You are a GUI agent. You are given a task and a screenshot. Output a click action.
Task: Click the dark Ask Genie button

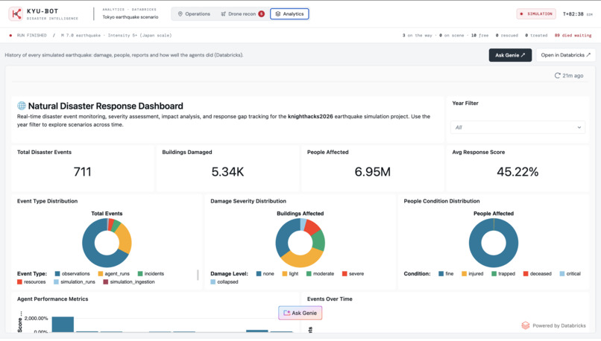pyautogui.click(x=510, y=55)
